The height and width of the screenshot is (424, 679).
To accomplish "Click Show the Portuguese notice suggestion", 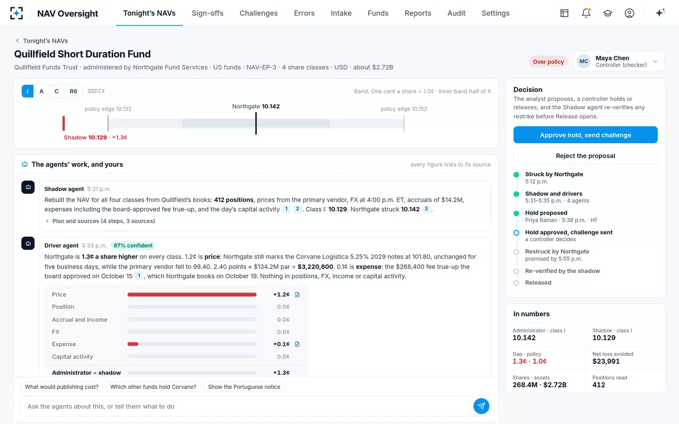I will (244, 387).
